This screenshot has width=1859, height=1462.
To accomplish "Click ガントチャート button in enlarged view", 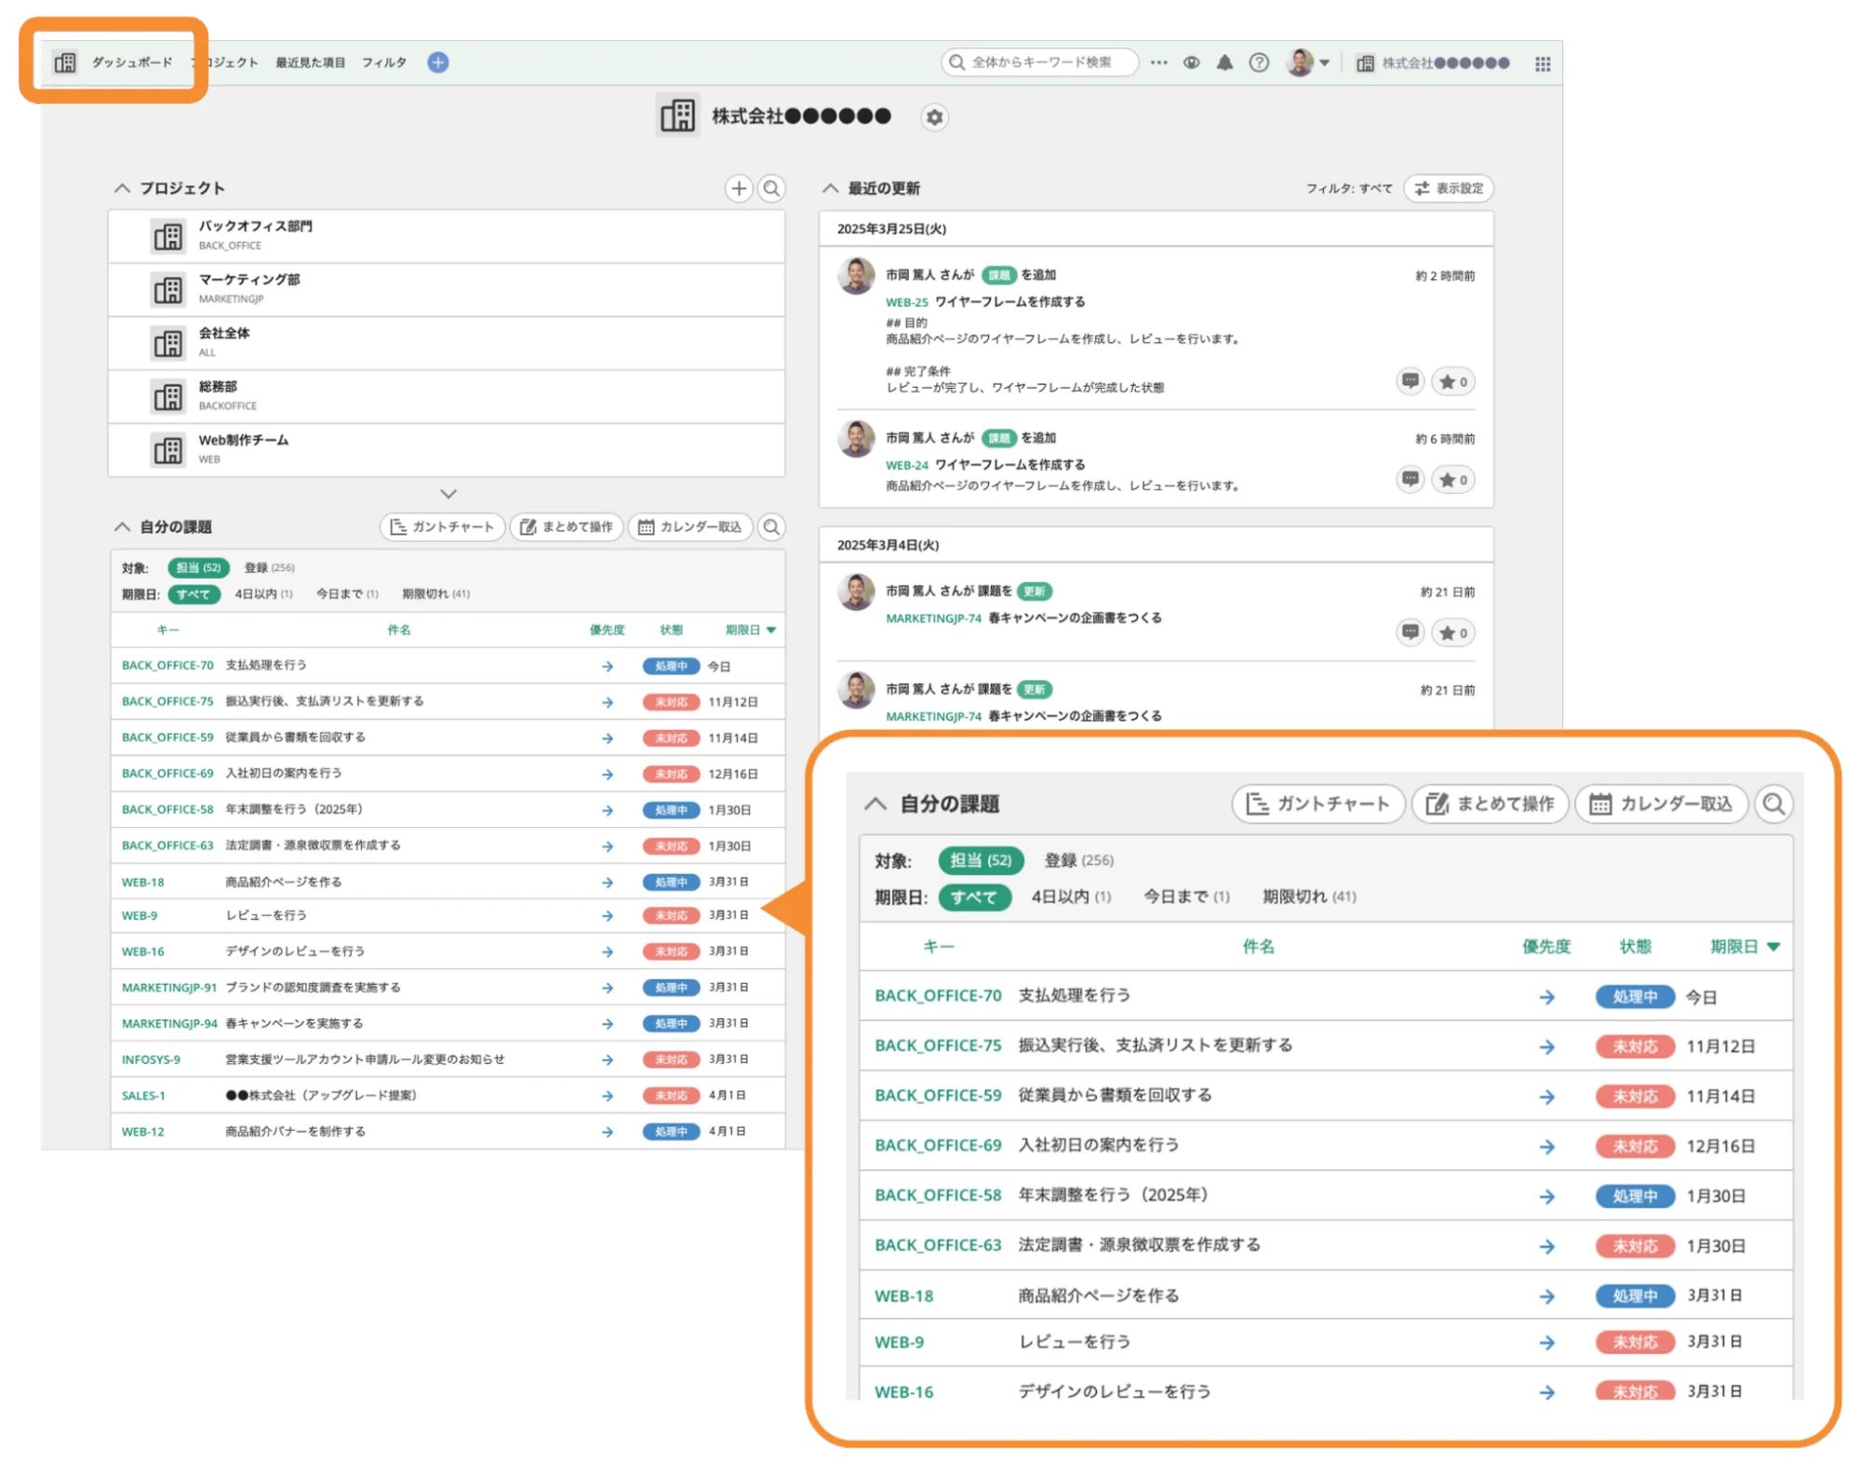I will pos(1317,804).
